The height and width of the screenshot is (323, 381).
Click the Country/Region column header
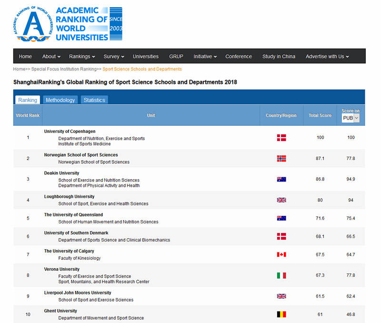[281, 115]
